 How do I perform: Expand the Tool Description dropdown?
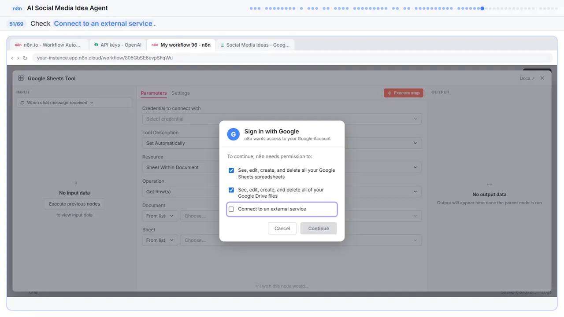[282, 143]
